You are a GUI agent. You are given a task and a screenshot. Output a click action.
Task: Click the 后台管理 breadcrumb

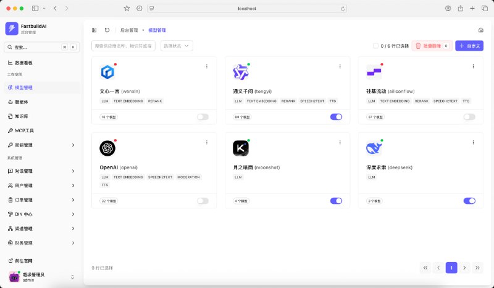[129, 30]
